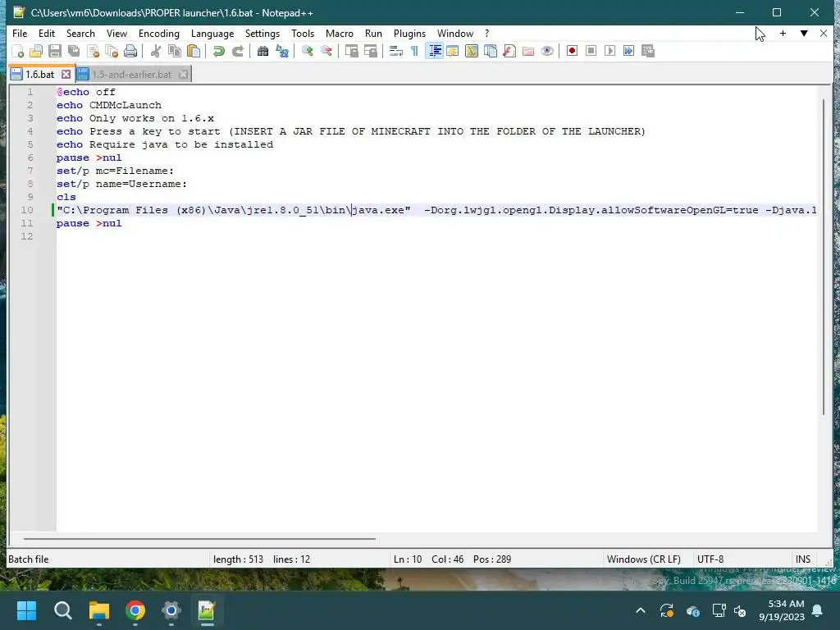The image size is (840, 630).
Task: Click the Save All toolbar icon
Action: [74, 51]
